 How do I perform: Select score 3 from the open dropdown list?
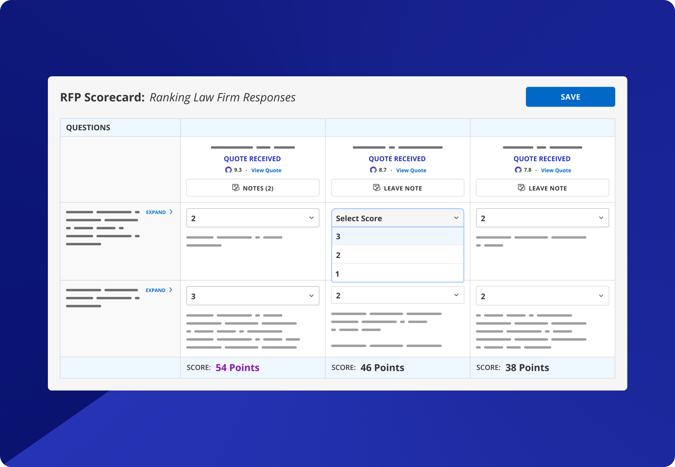[397, 236]
